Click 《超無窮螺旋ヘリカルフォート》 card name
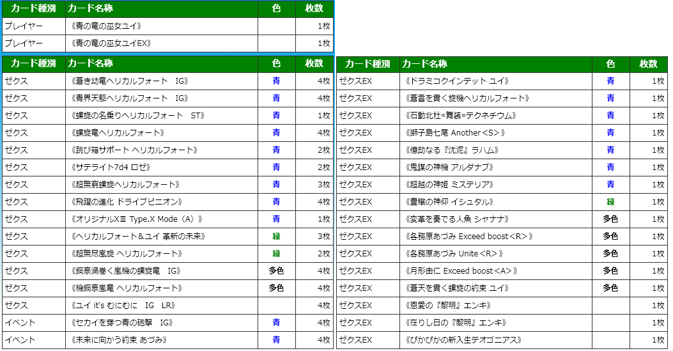Image resolution: width=673 pixels, height=351 pixels. (125, 185)
